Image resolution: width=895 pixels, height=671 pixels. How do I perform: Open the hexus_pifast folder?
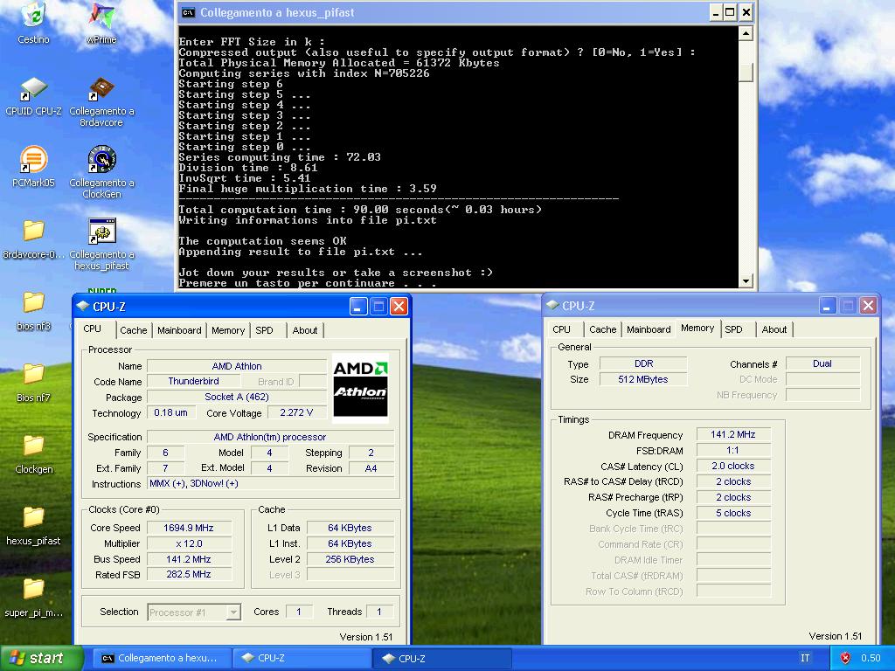tap(33, 525)
